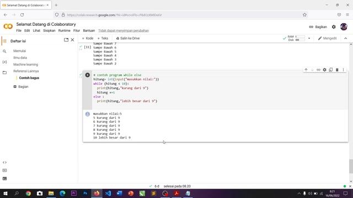Close status bar with X icon
The width and height of the screenshot is (353, 198).
pyautogui.click(x=350, y=186)
